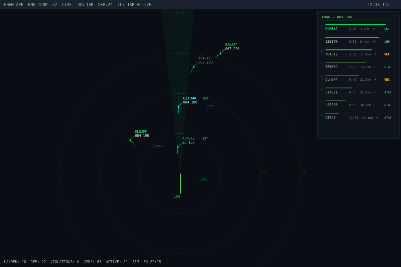Image resolution: width=401 pixels, height=267 pixels.
Task: Click the 15 mile marker on the localizer
Action: 183,53
